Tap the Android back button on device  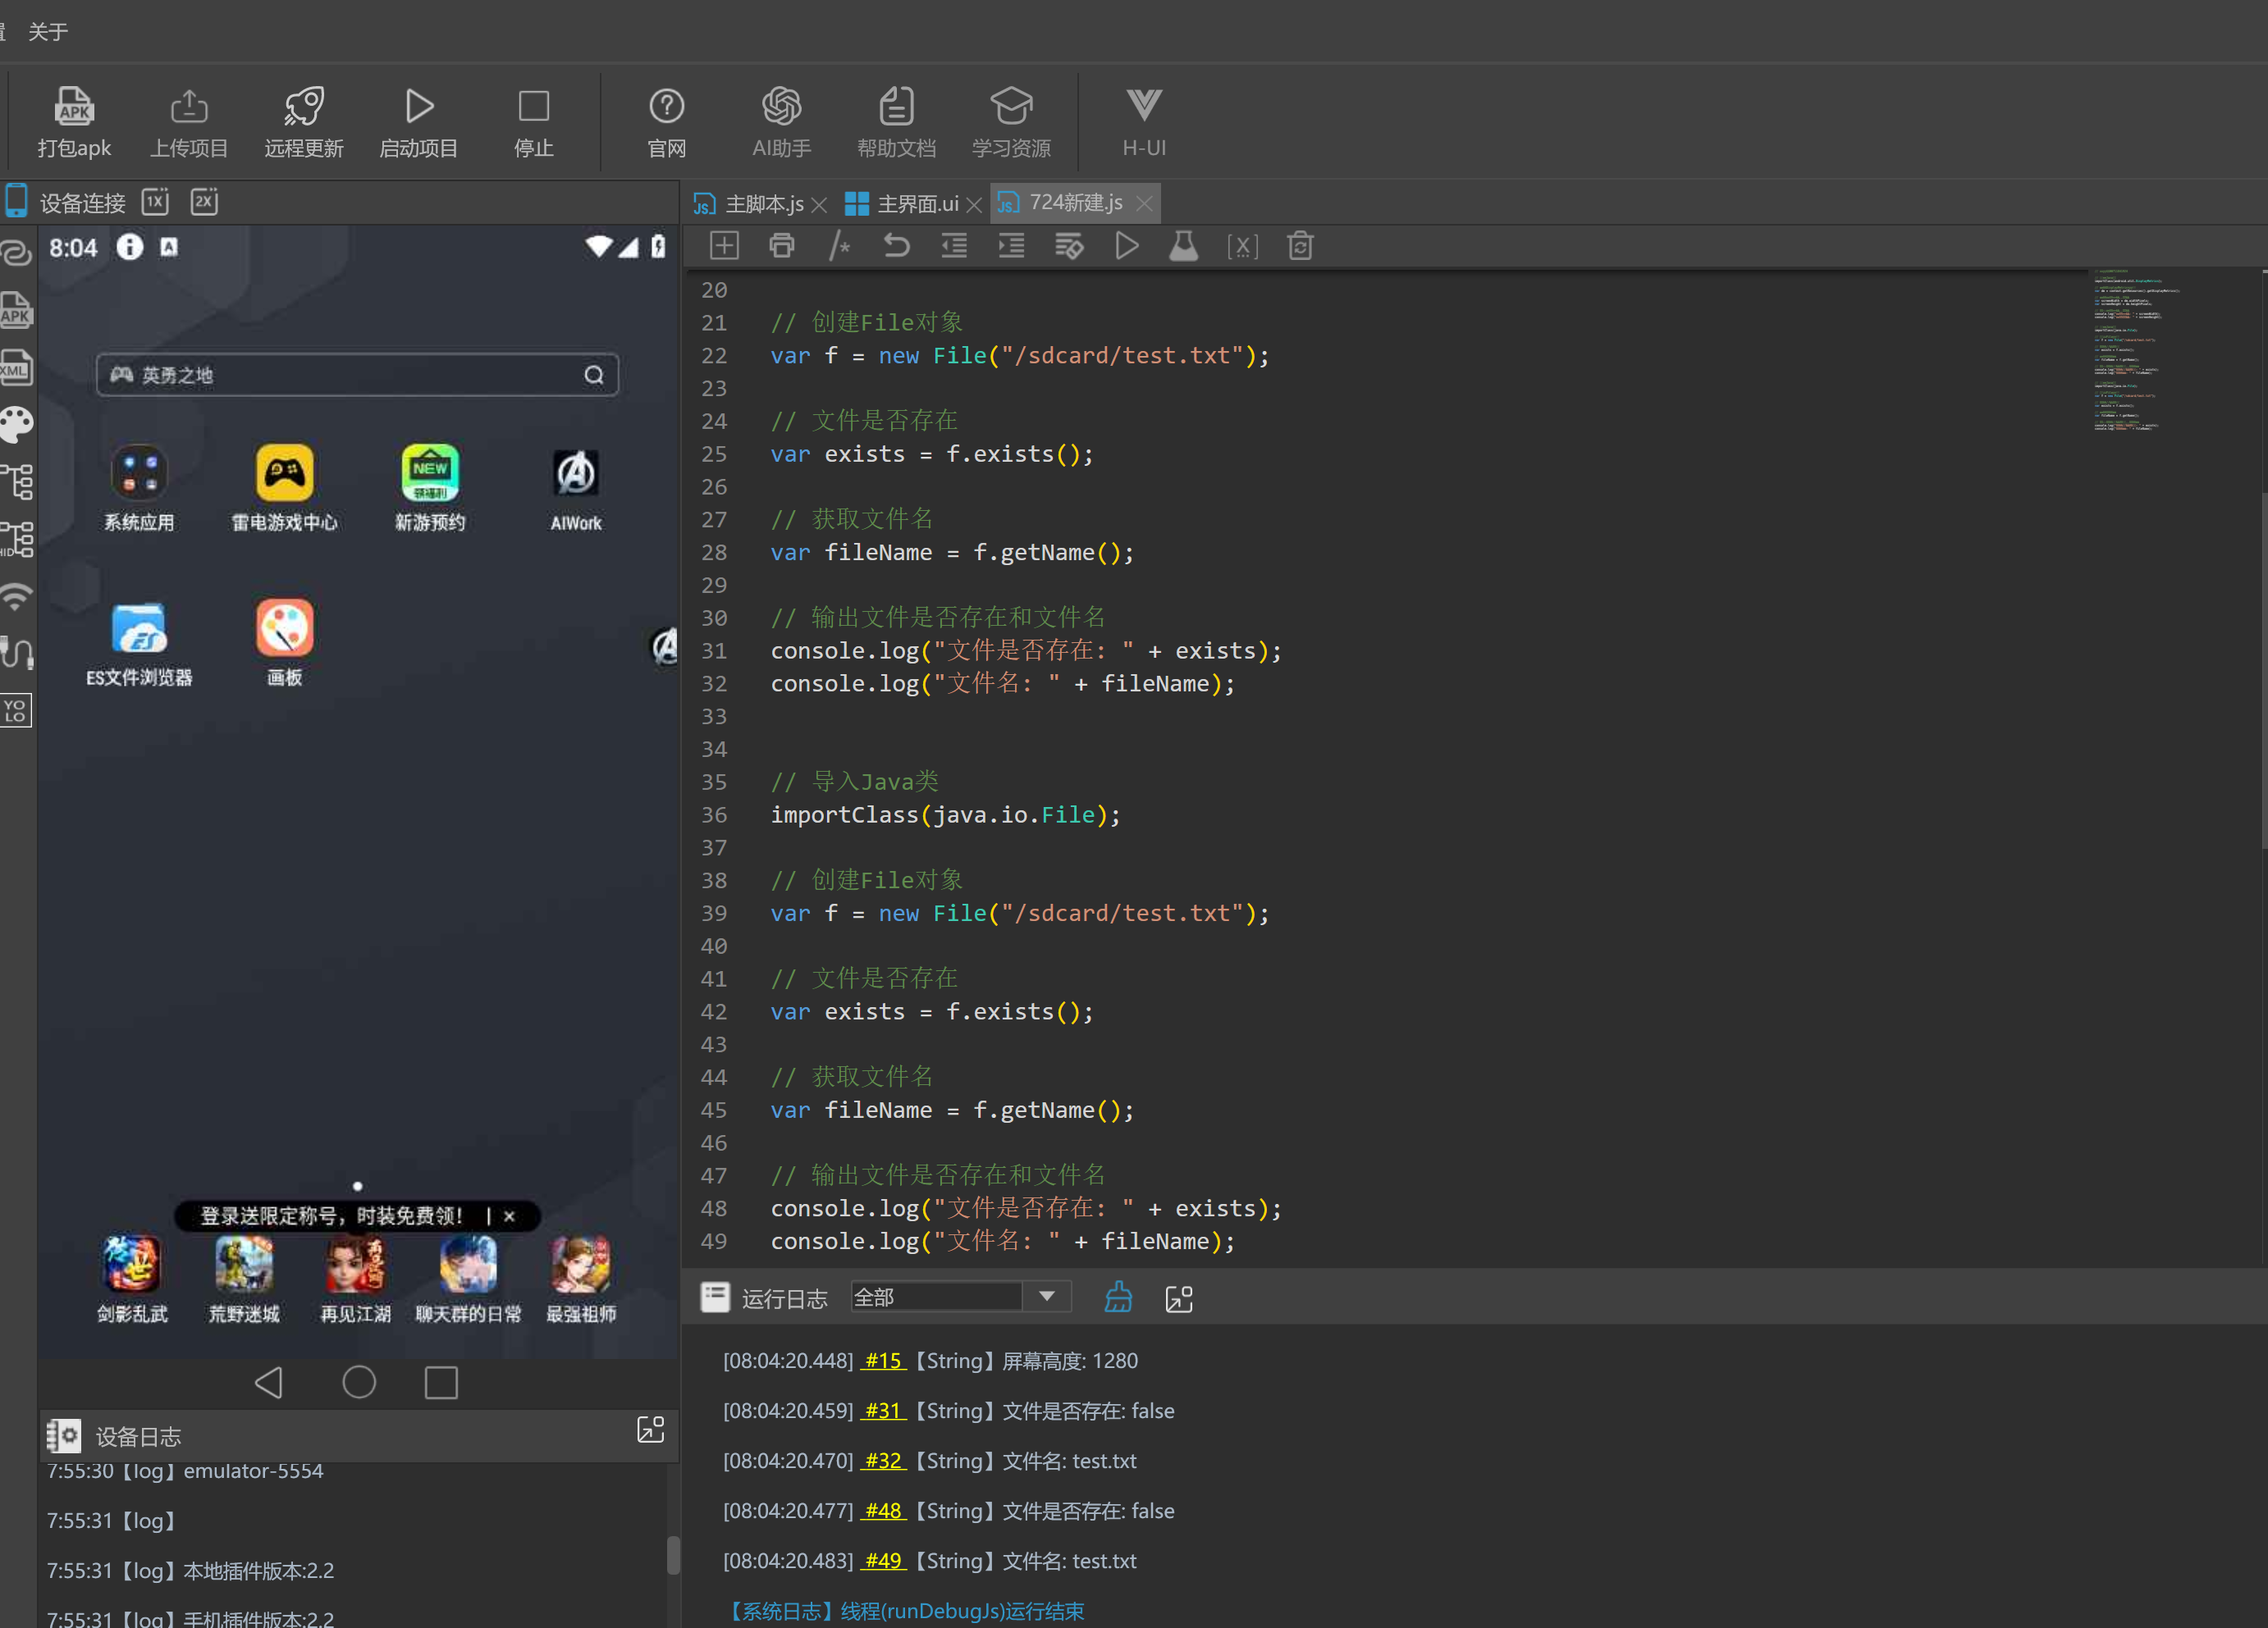point(269,1382)
